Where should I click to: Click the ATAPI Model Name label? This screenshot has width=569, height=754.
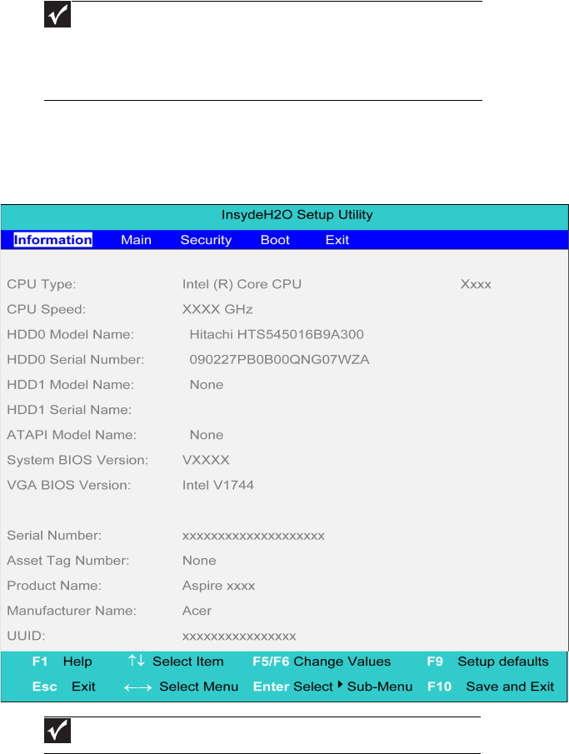pos(72,435)
